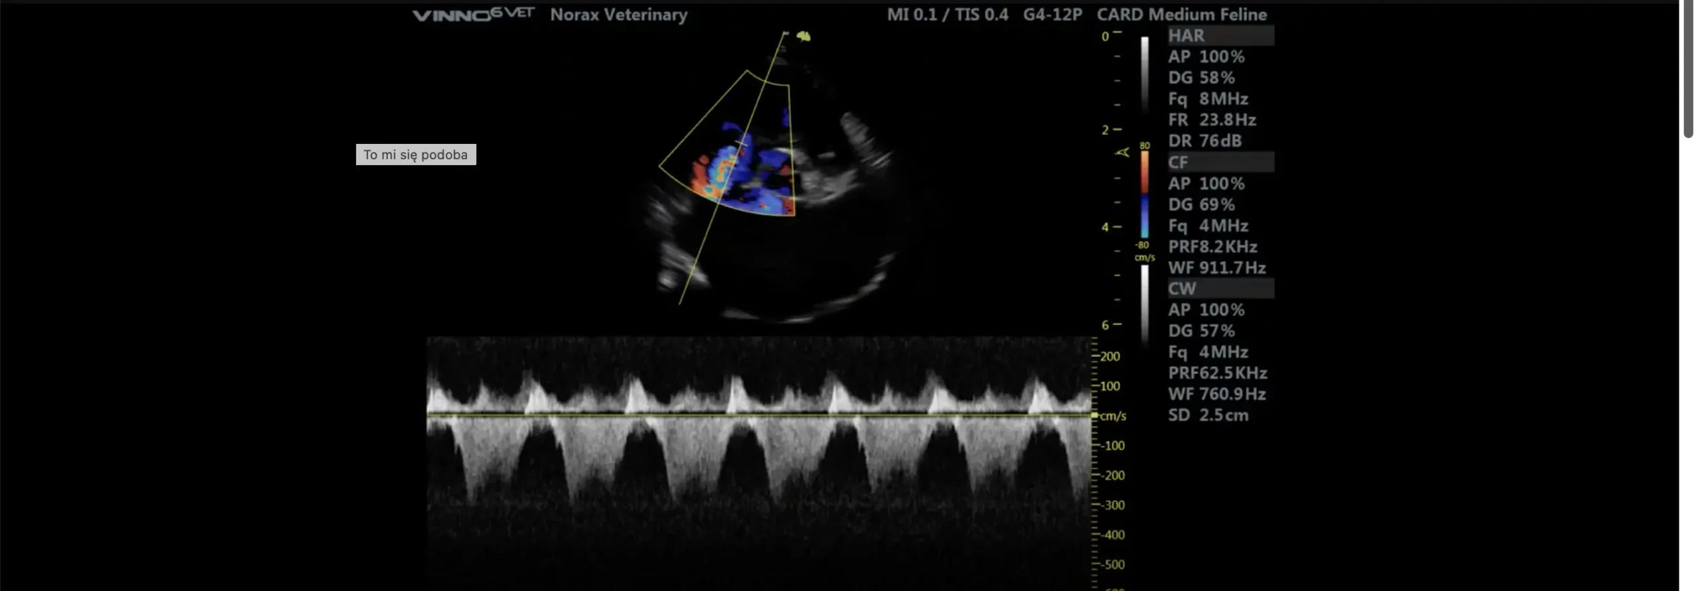This screenshot has width=1698, height=591.
Task: Click the focus position arrow on depth scale
Action: tap(1122, 153)
